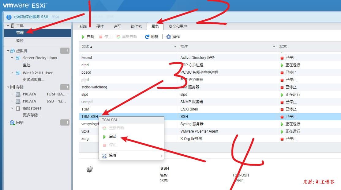341x190 pixels.
Task: Open the 更多虚拟机... link
Action: click(33, 79)
